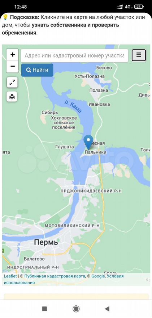Image resolution: width=152 pixels, height=318 pixels.
Task: Open the Условия использования link
Action: (64, 279)
